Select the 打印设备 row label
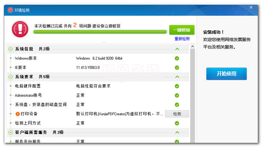 click(29, 114)
